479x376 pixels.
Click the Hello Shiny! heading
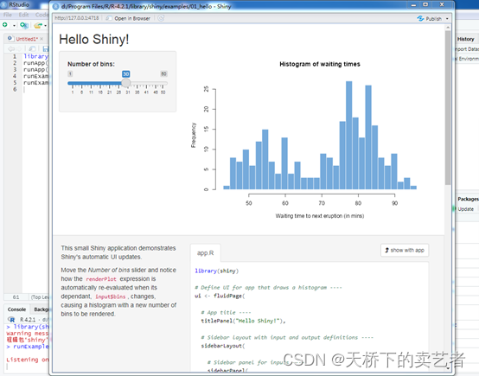(93, 40)
